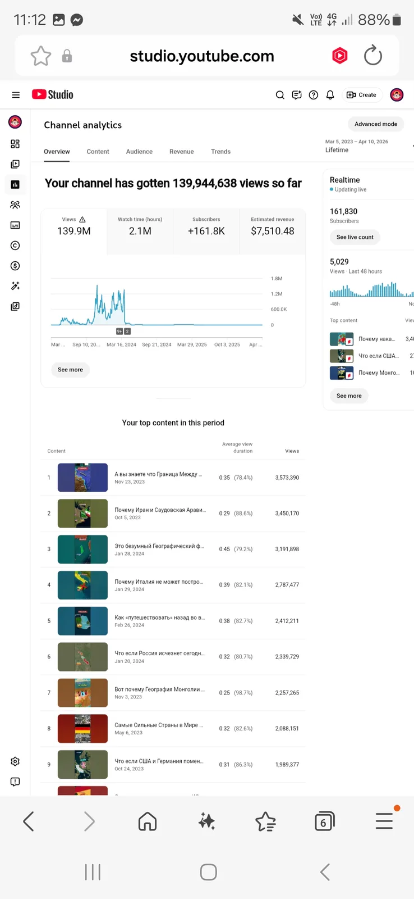This screenshot has height=899, width=414.
Task: Click the Realtime 48-hour views bar chart
Action: coord(371,289)
